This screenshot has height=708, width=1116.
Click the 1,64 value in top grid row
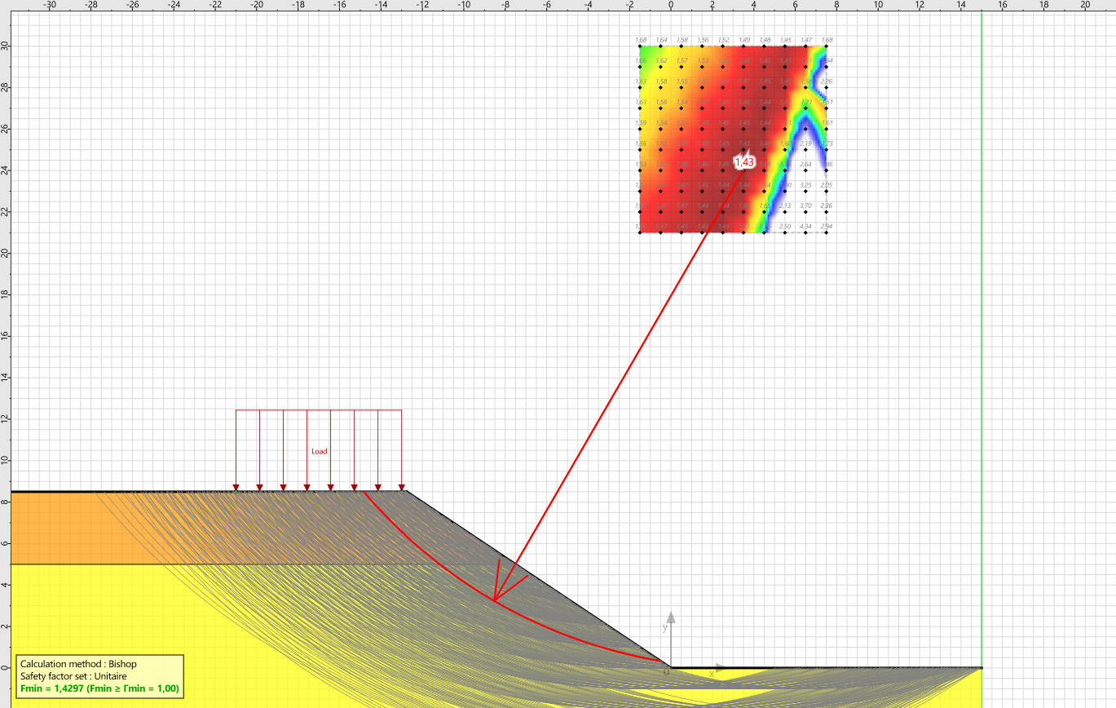click(661, 40)
